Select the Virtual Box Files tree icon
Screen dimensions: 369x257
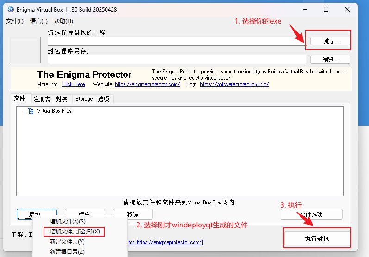[31, 111]
